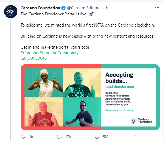164x141 pixels.
Task: Follow the bit.ly/3hS3UJ6 link
Action: click(34, 58)
